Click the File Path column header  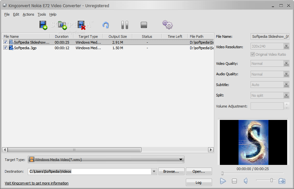[x=201, y=36]
